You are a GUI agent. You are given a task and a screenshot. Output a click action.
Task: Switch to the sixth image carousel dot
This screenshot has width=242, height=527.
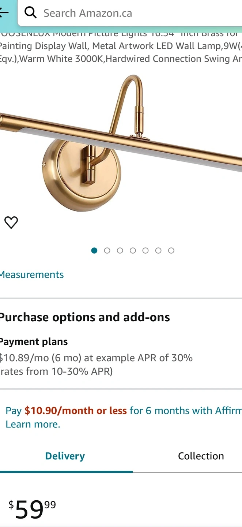click(x=158, y=250)
